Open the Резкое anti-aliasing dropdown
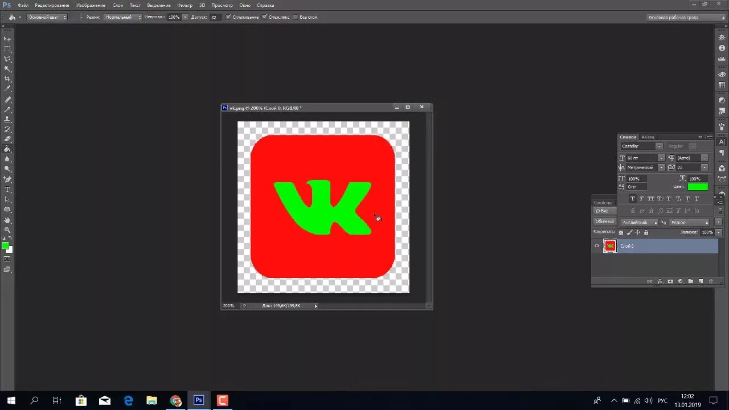 [690, 223]
